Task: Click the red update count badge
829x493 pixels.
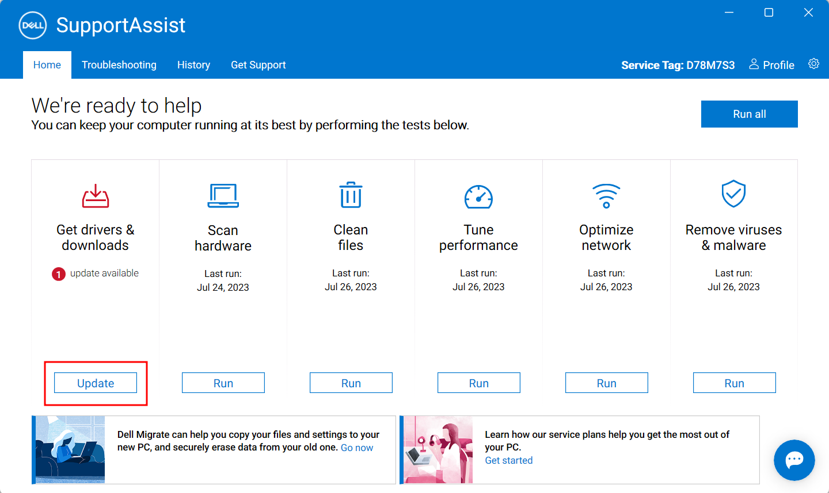Action: coord(59,274)
